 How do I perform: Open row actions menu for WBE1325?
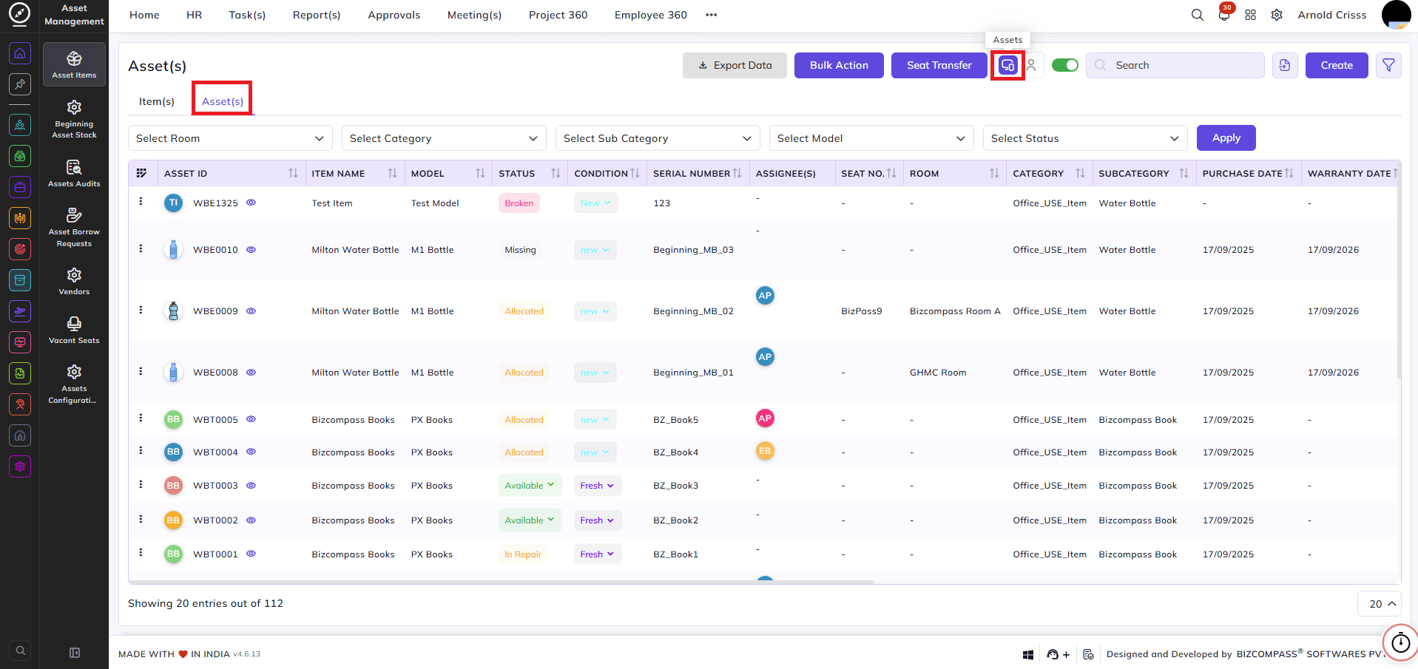pos(141,201)
